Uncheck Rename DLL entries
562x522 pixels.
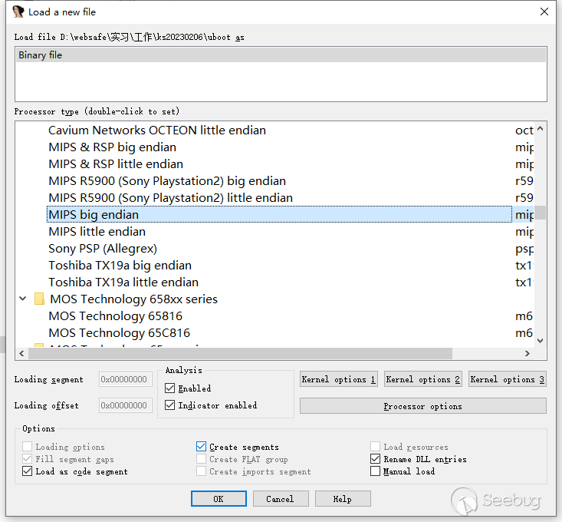(375, 459)
